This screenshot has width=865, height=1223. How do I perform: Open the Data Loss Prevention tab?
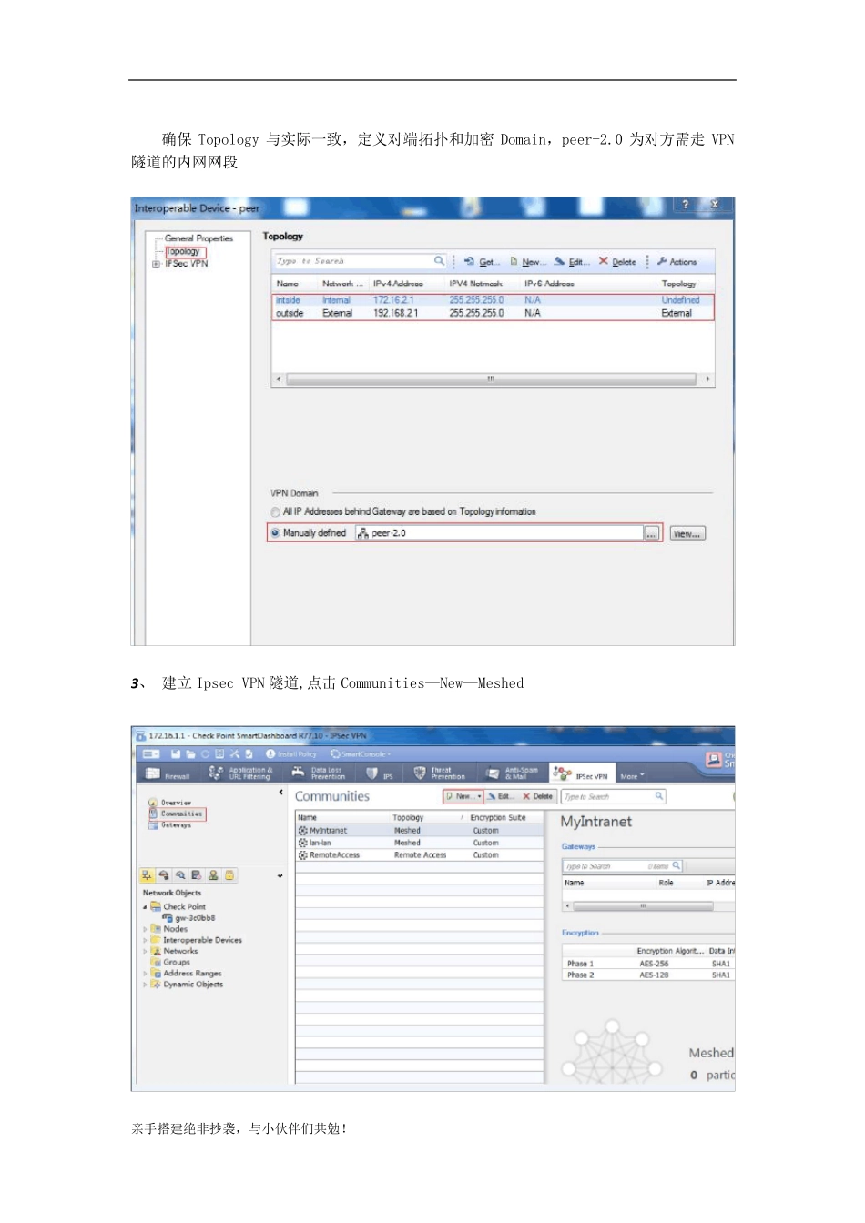click(319, 773)
